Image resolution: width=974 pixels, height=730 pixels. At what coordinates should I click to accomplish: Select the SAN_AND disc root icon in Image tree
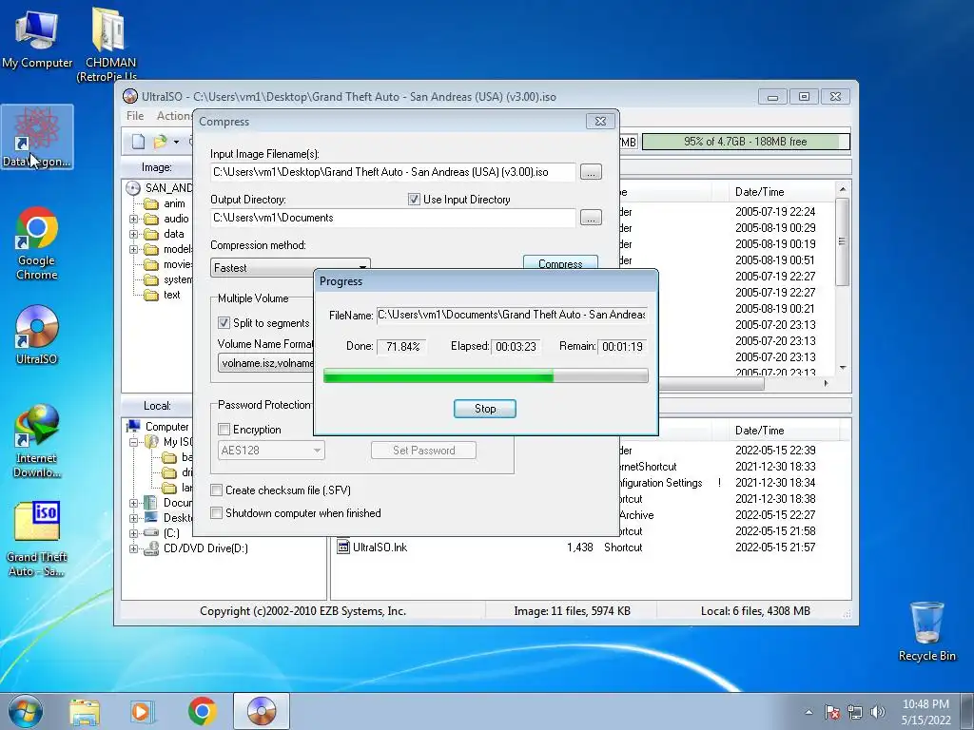pyautogui.click(x=133, y=188)
